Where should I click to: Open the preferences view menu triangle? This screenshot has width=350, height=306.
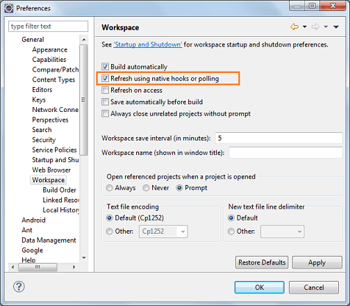(336, 27)
